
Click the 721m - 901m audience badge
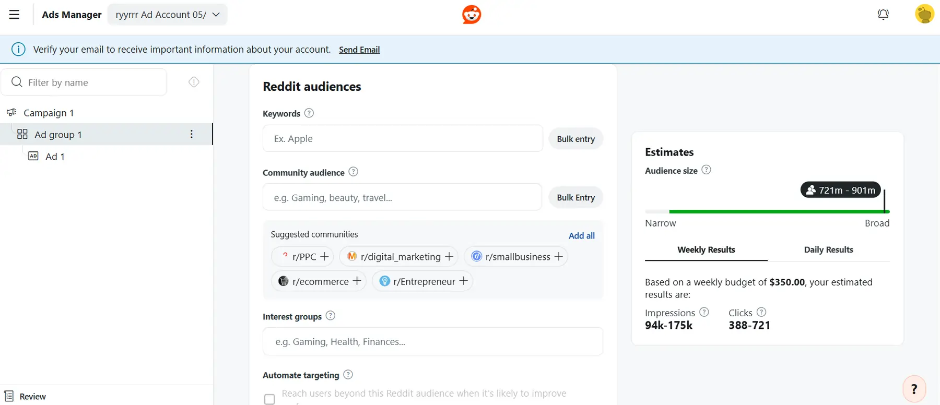(841, 190)
